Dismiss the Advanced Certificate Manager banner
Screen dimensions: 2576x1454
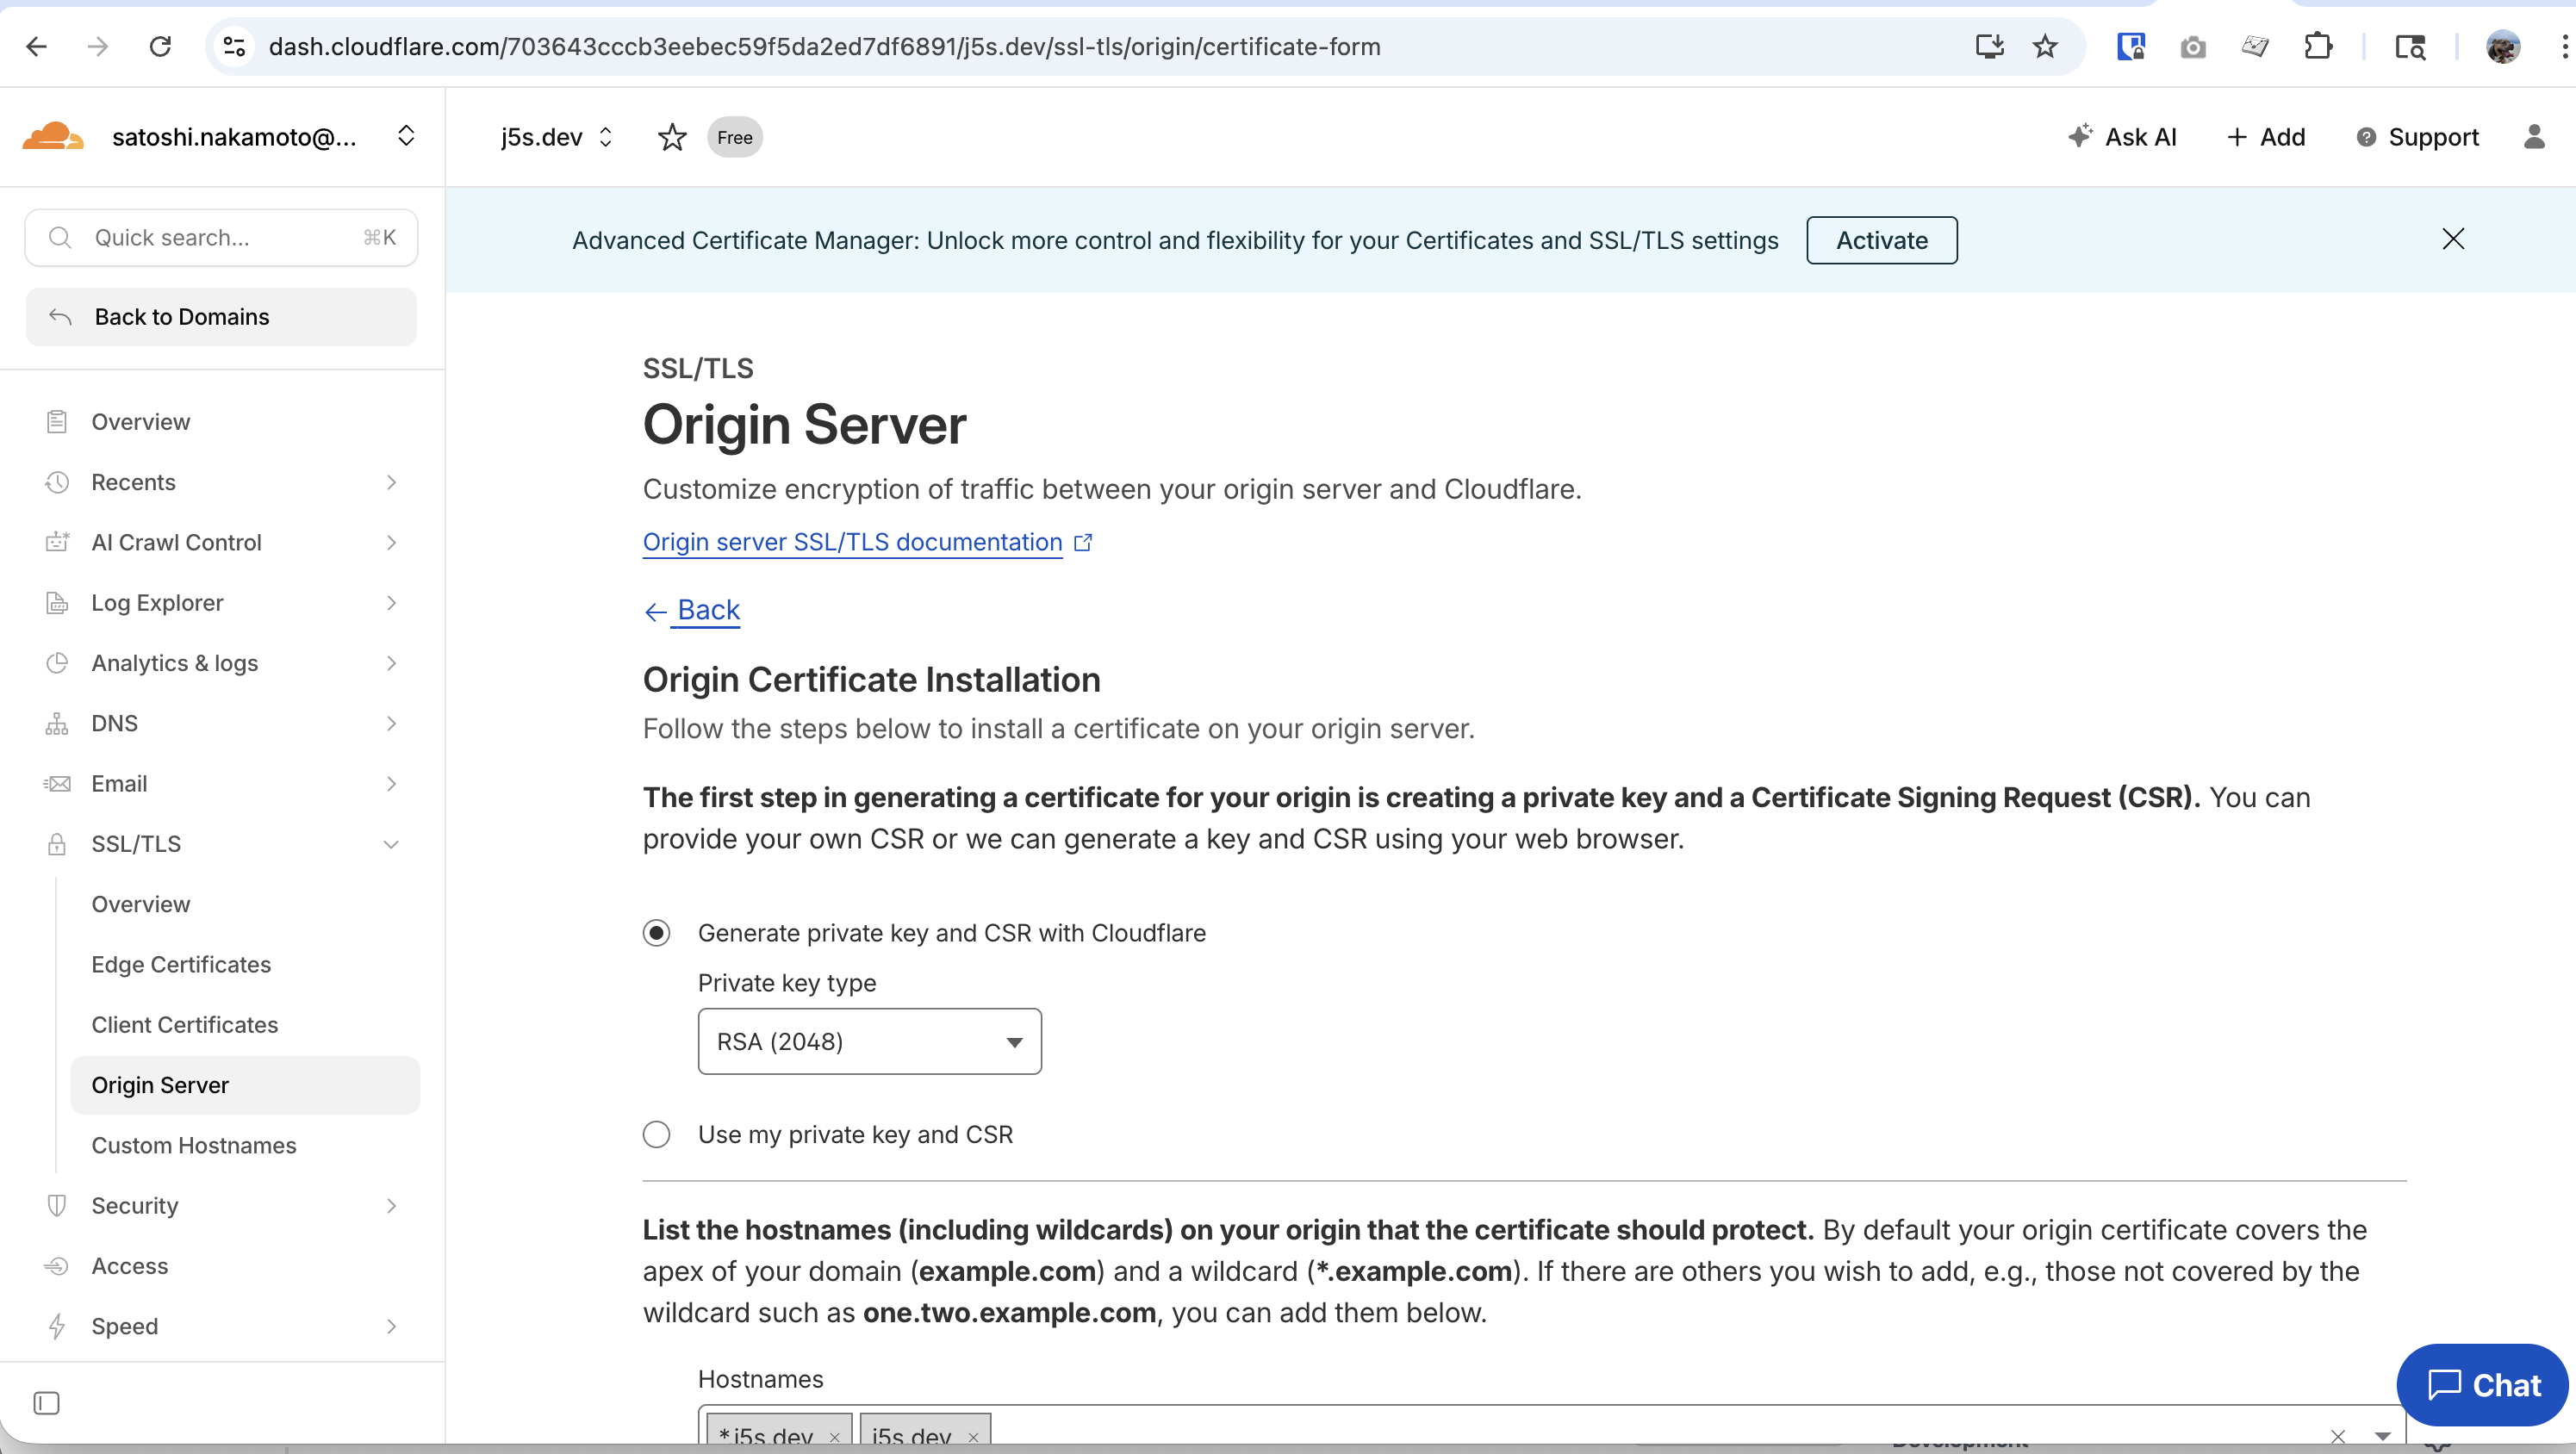point(2452,239)
